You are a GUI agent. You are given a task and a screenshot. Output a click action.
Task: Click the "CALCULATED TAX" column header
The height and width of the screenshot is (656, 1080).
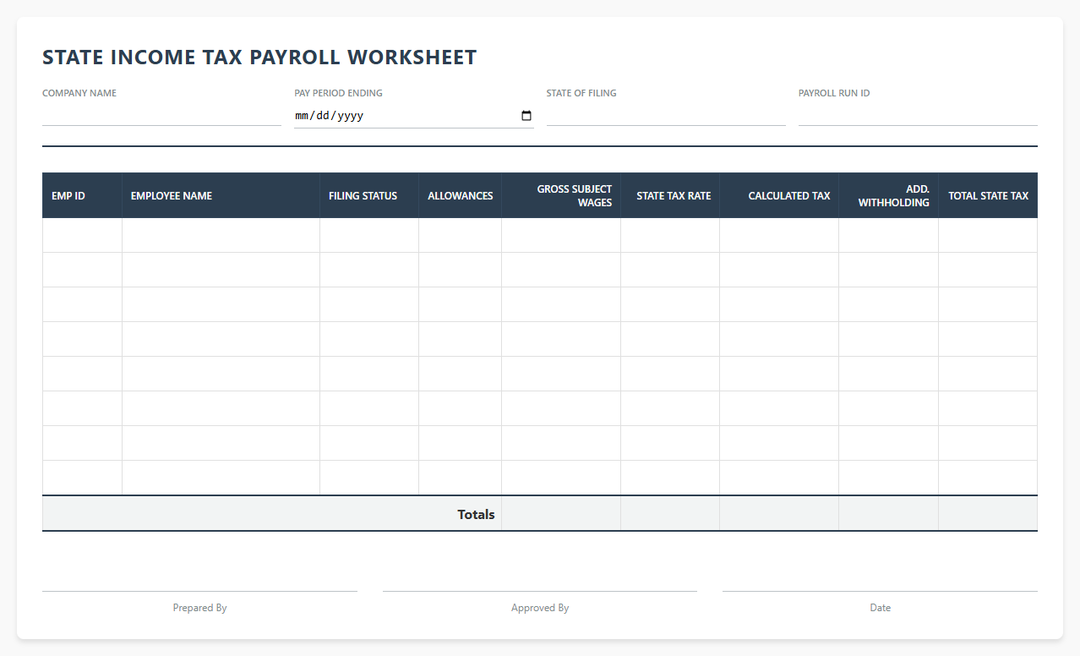coord(779,195)
